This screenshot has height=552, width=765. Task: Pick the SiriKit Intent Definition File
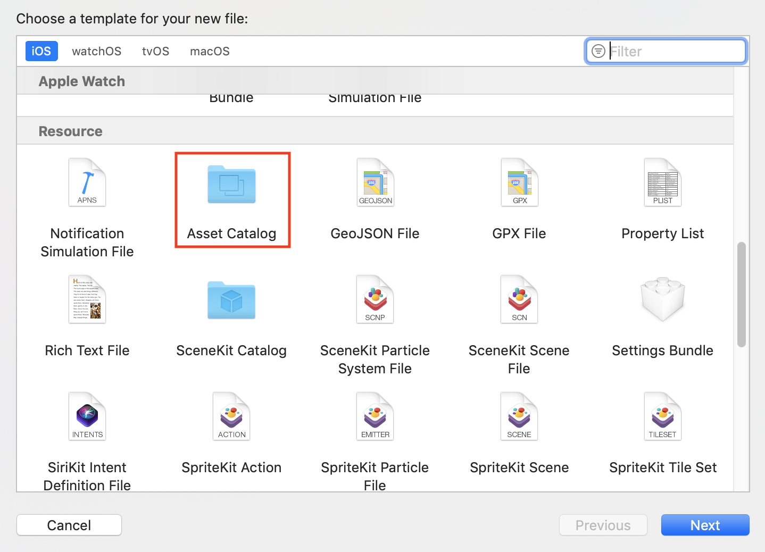click(87, 417)
